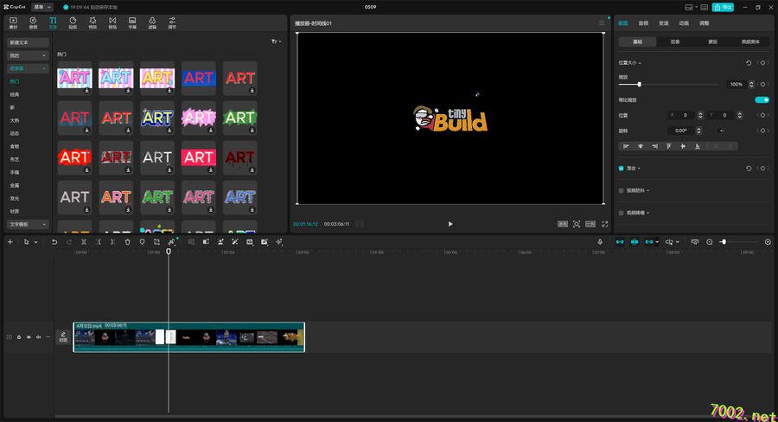Reset position and size settings
The height and width of the screenshot is (422, 778).
click(x=749, y=63)
